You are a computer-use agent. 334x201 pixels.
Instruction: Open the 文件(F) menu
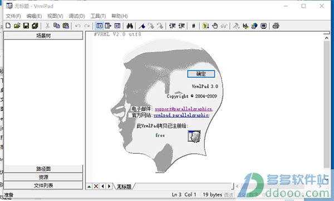(x=13, y=16)
